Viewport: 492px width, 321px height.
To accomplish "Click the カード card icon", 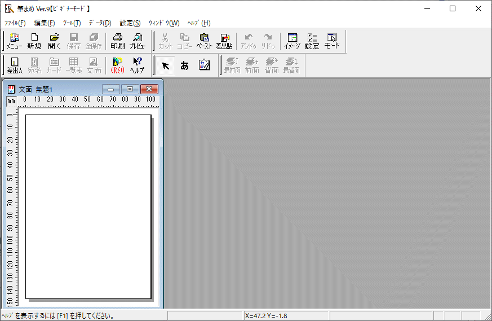I will (x=54, y=65).
